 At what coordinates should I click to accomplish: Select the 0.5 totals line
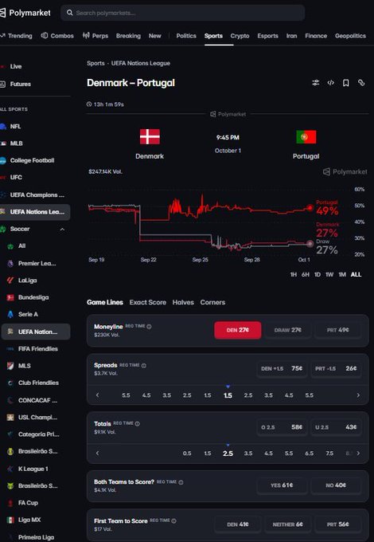[187, 454]
